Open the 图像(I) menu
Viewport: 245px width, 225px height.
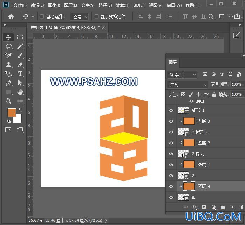(x=54, y=5)
